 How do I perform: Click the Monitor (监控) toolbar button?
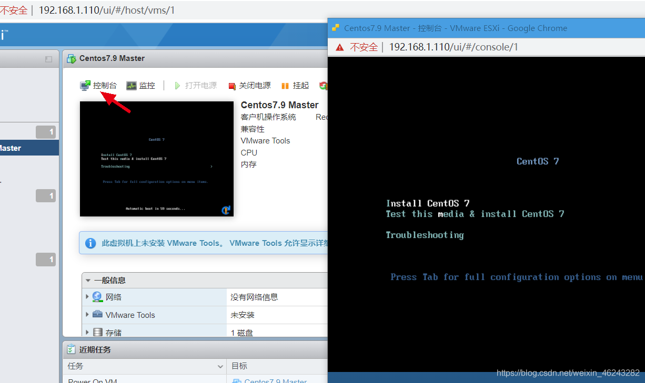point(140,86)
